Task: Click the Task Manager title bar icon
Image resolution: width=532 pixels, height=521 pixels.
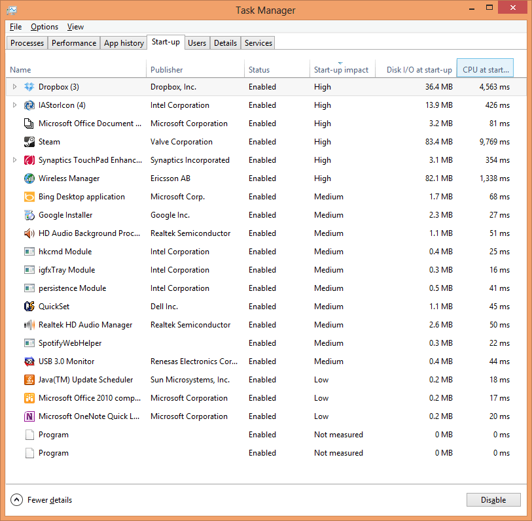Action: point(12,10)
